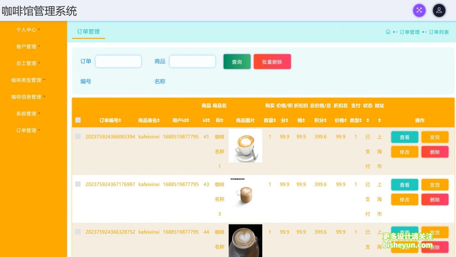Click order number 202375924367176987

(x=110, y=184)
